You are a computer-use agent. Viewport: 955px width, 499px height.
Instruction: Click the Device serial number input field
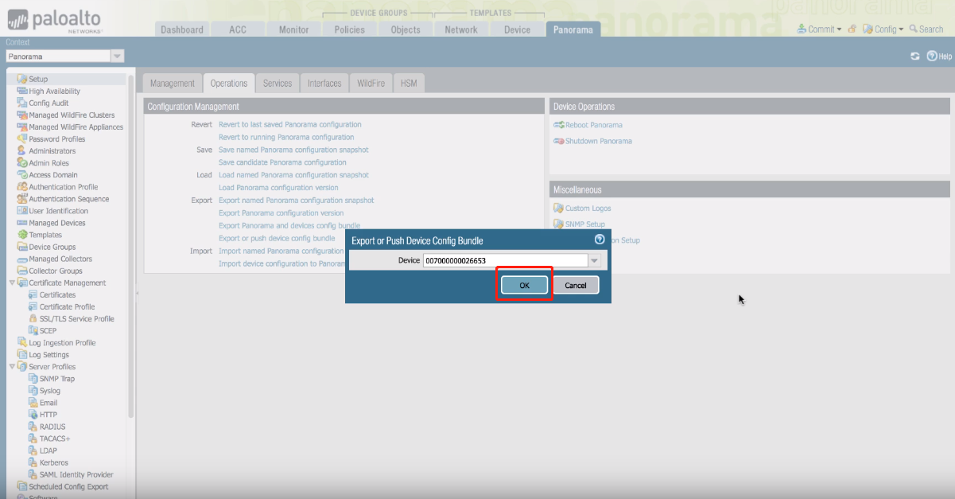pos(504,260)
